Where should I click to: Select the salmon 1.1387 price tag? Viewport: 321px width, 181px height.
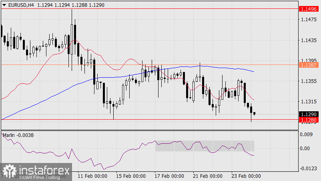pyautogui.click(x=309, y=64)
